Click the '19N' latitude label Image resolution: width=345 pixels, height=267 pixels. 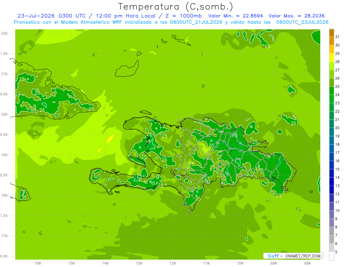pos(4,155)
